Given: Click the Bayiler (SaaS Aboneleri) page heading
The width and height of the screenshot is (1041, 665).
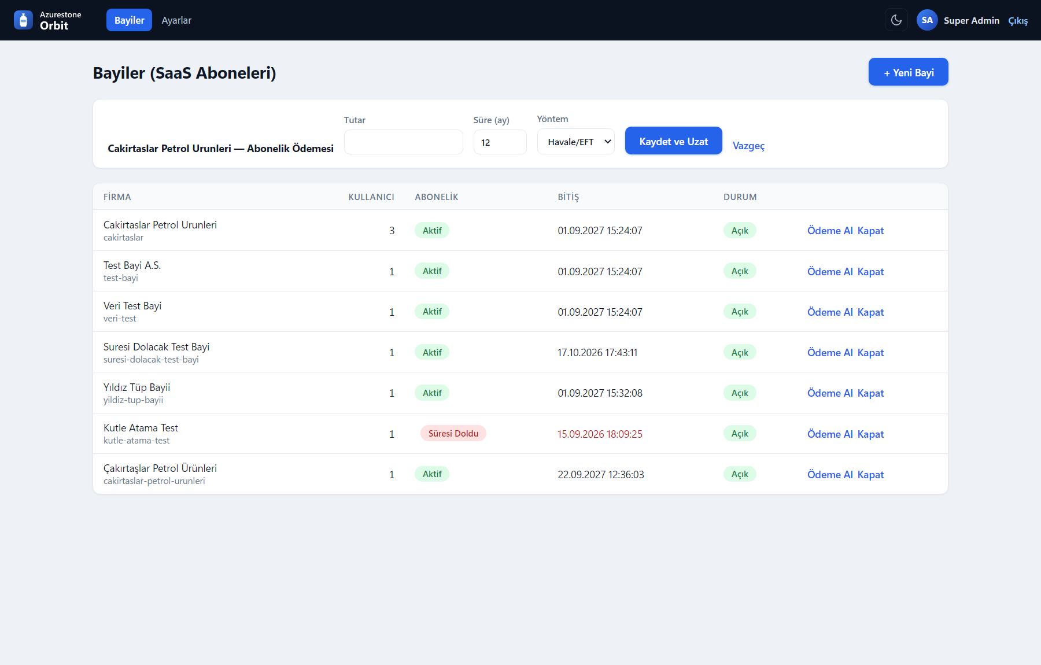Looking at the screenshot, I should pos(184,73).
